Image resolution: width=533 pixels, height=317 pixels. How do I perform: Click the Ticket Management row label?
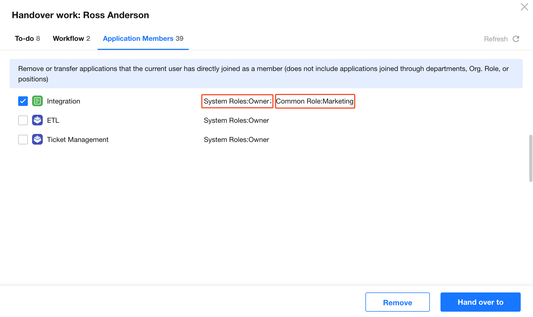(78, 140)
